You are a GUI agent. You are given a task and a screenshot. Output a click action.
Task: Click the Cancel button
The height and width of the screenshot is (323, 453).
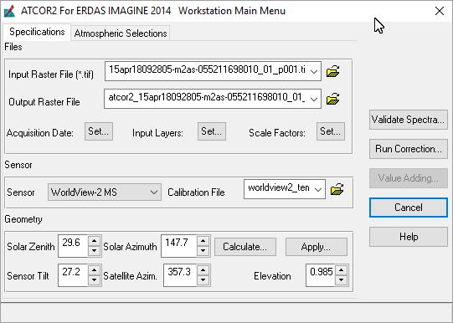tap(409, 208)
